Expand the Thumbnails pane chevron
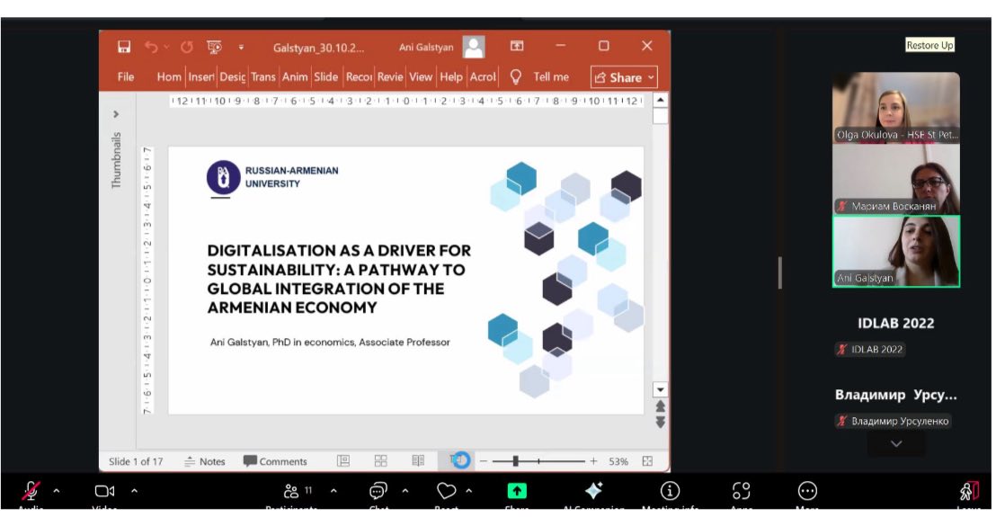This screenshot has height=517, width=996. [116, 114]
